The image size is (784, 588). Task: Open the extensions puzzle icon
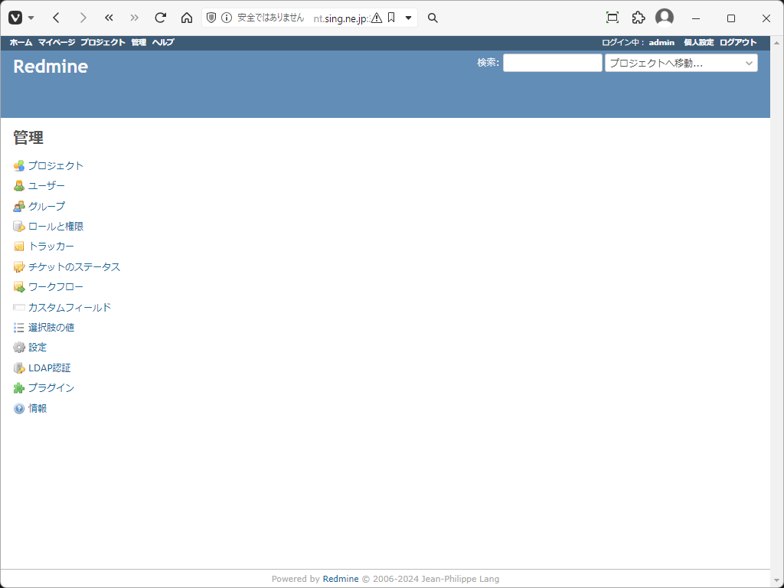[639, 18]
